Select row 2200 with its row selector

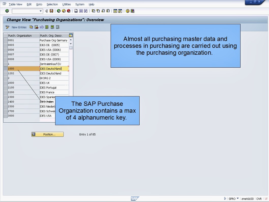pos(6,92)
